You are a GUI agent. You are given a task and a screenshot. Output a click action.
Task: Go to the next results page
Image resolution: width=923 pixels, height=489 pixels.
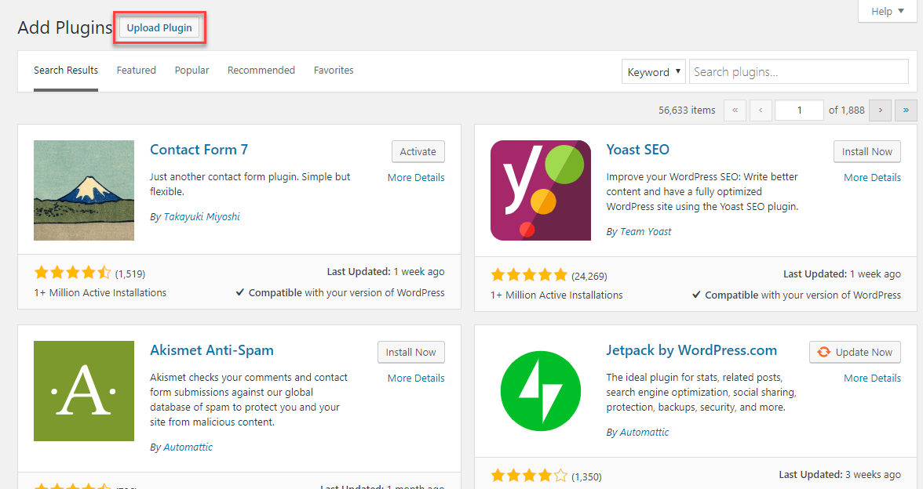pos(880,110)
